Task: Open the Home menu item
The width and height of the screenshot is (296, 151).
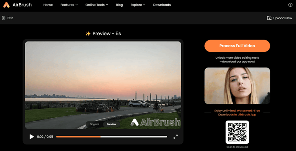Action: 48,5
